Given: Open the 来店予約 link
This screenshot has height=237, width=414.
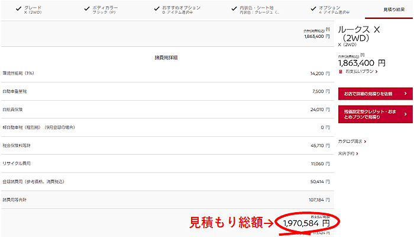Looking at the screenshot, I should pos(347,153).
